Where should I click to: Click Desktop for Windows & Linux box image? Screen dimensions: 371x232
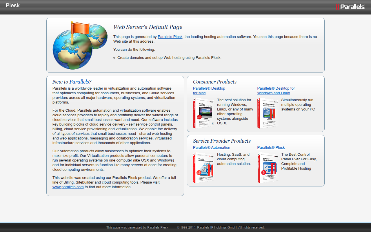point(268,113)
